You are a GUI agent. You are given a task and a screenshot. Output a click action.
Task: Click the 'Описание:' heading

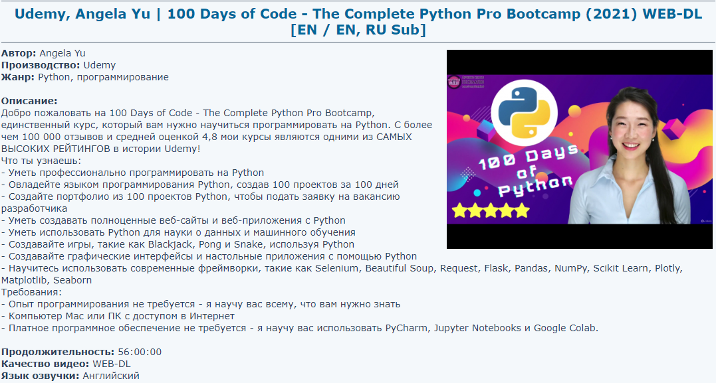coord(29,101)
